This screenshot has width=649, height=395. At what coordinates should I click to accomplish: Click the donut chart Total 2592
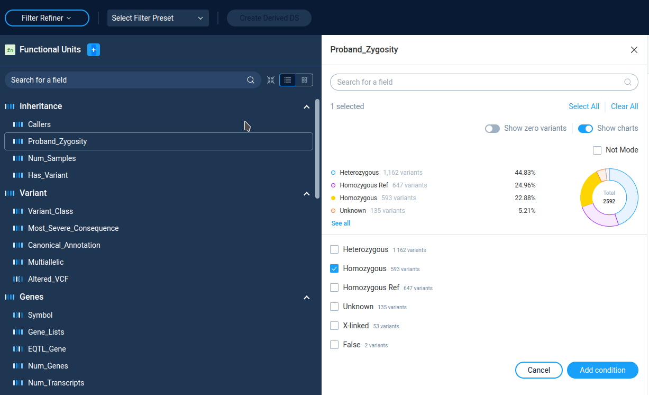[609, 197]
